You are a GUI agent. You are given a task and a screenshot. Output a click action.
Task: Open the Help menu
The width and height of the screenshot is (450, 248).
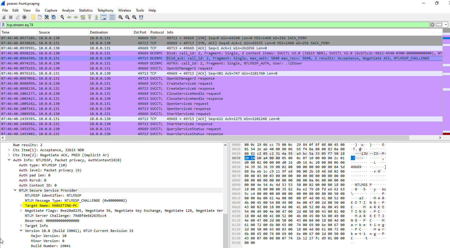tap(152, 10)
